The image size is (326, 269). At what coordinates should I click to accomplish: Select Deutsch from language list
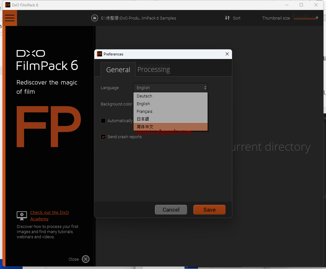coord(170,96)
